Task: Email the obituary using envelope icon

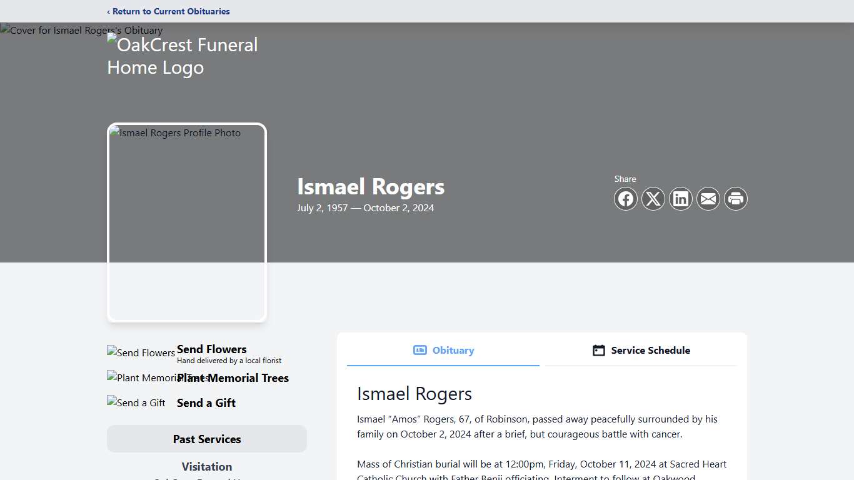Action: coord(708,199)
